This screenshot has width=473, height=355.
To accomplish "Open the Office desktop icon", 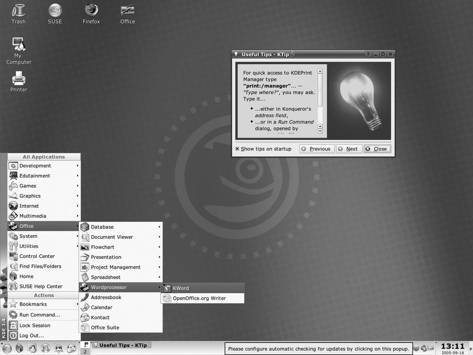I will (127, 10).
